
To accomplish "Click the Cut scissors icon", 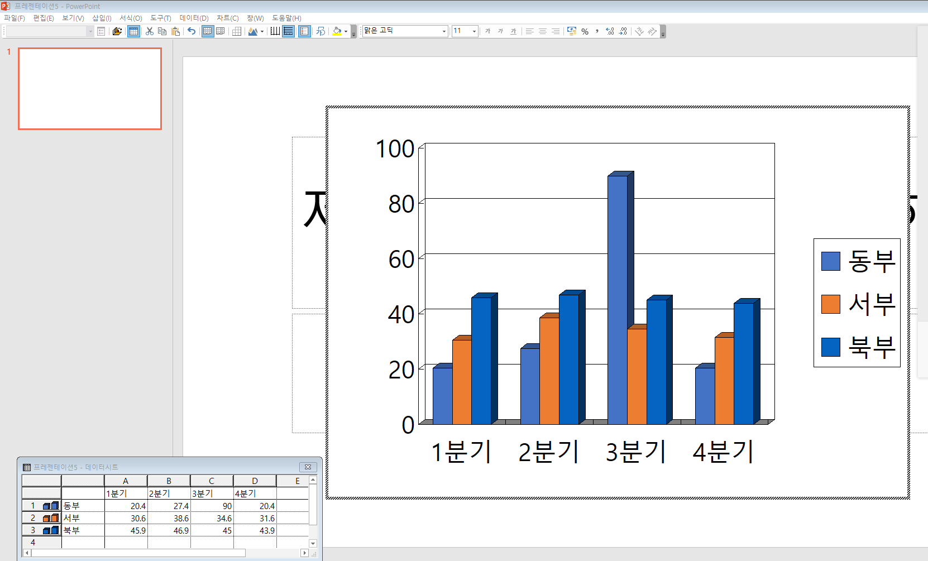I will (x=150, y=31).
